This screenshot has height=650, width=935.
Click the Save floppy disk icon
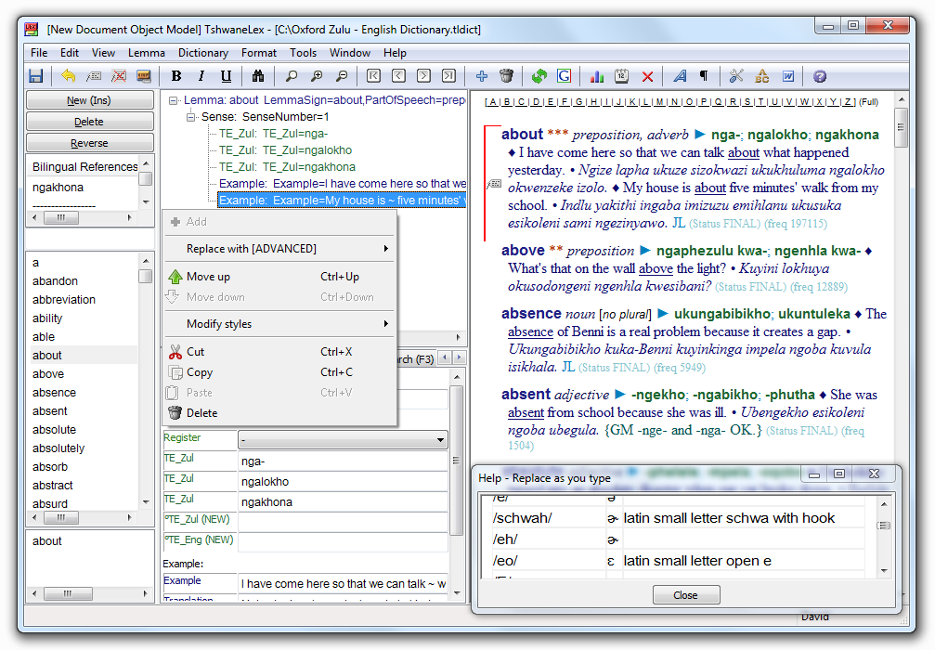tap(36, 76)
